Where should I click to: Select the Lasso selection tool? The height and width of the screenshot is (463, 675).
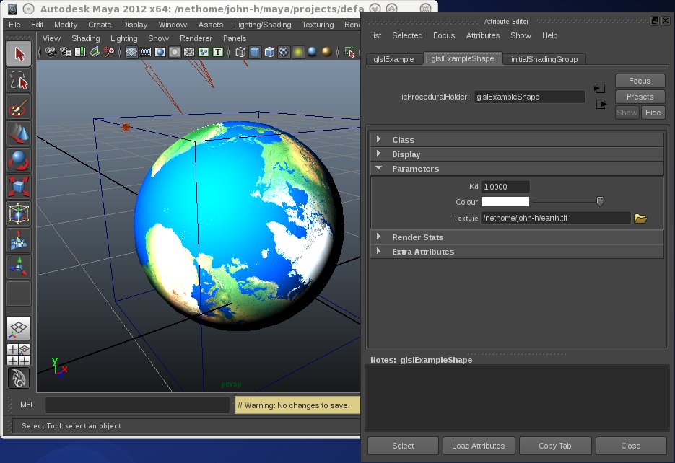(x=19, y=80)
